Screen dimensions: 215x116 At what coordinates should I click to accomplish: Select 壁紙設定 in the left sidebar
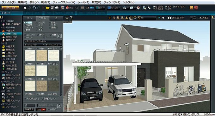10,49
